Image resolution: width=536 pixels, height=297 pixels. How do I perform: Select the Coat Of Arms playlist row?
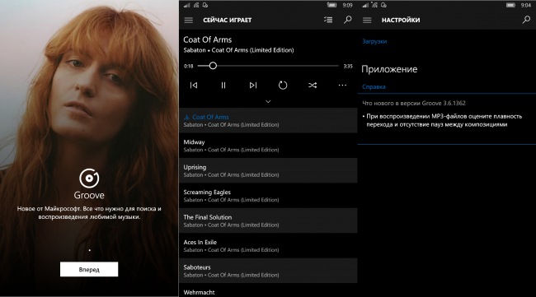(268, 121)
